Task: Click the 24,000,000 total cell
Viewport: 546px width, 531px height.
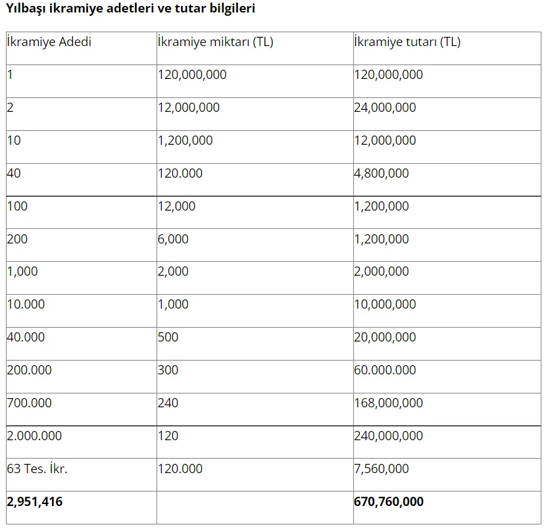Action: point(385,107)
